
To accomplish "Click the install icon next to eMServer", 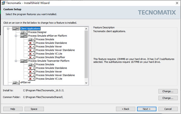I will 16,82.
